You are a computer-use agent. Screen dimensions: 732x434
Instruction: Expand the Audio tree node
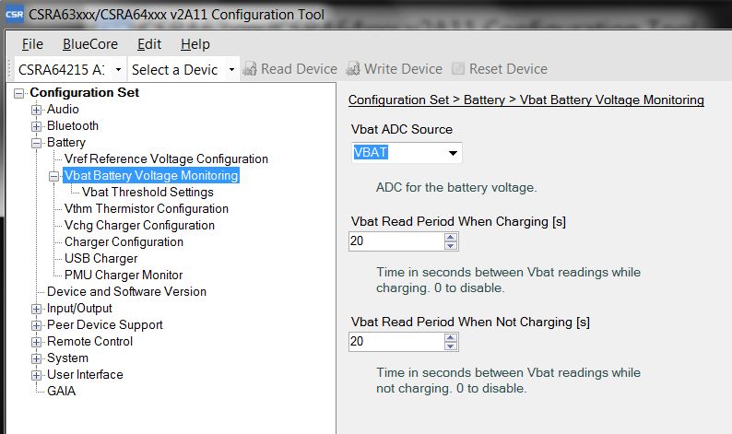pyautogui.click(x=37, y=110)
